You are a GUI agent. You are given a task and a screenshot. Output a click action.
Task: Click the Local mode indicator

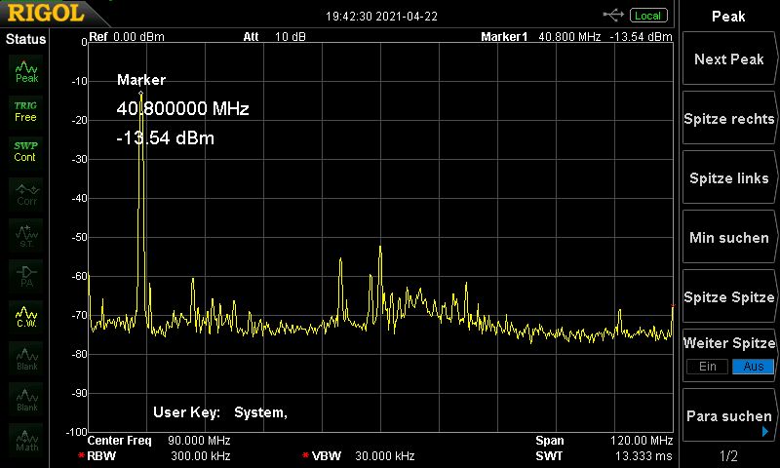pos(648,16)
